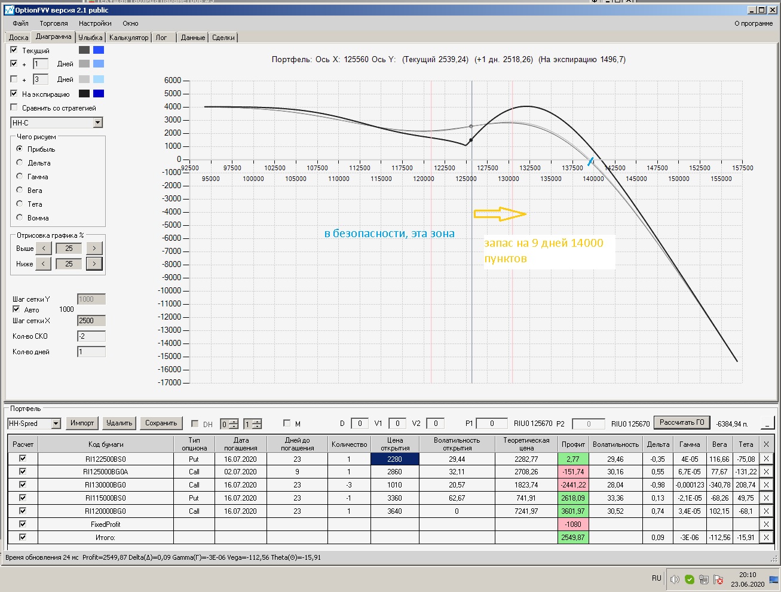
Task: Switch to the Сделки tab
Action: [223, 38]
